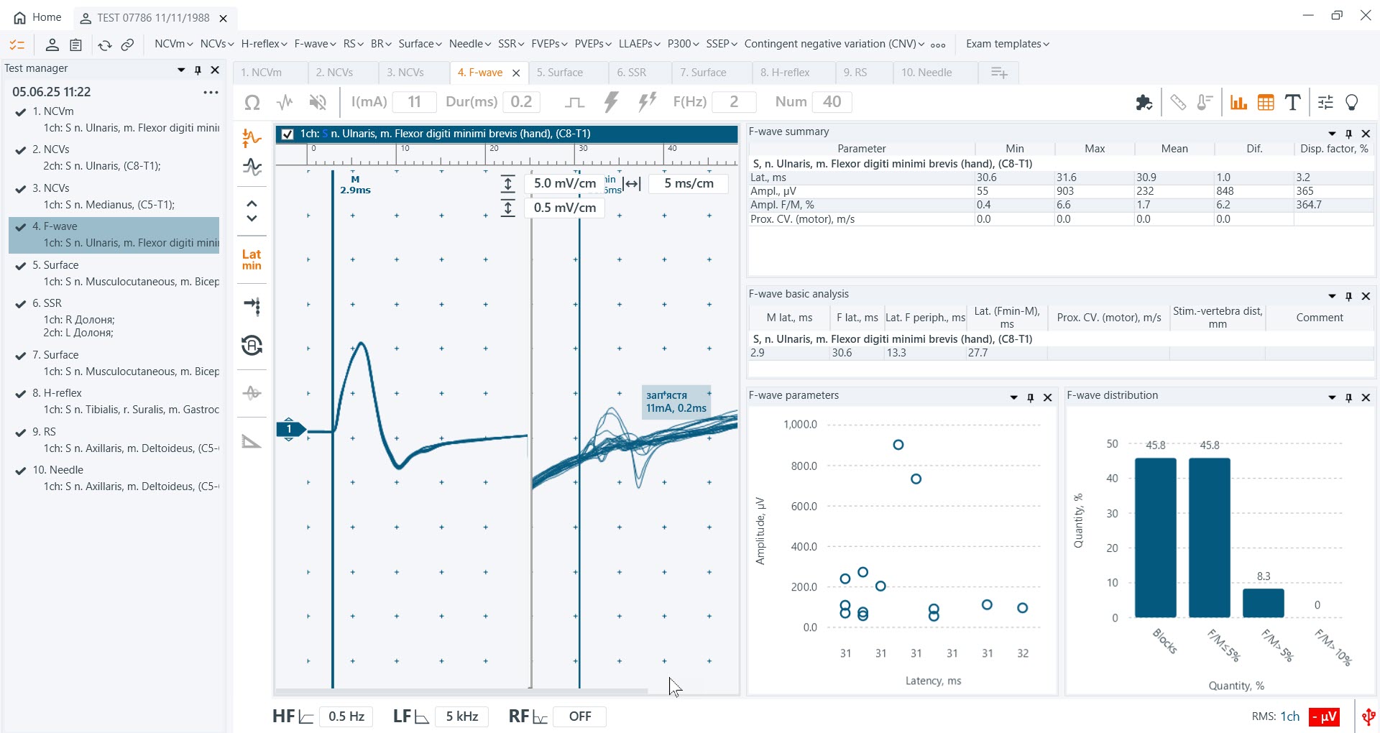Click the impedance (ohm) measurement icon
The height and width of the screenshot is (733, 1380).
pos(252,102)
